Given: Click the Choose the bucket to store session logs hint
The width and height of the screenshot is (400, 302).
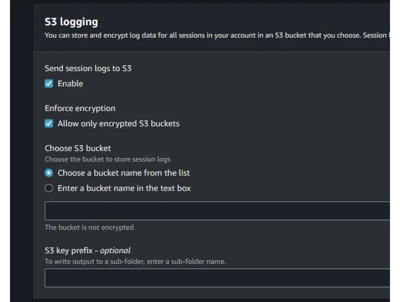Looking at the screenshot, I should (108, 159).
